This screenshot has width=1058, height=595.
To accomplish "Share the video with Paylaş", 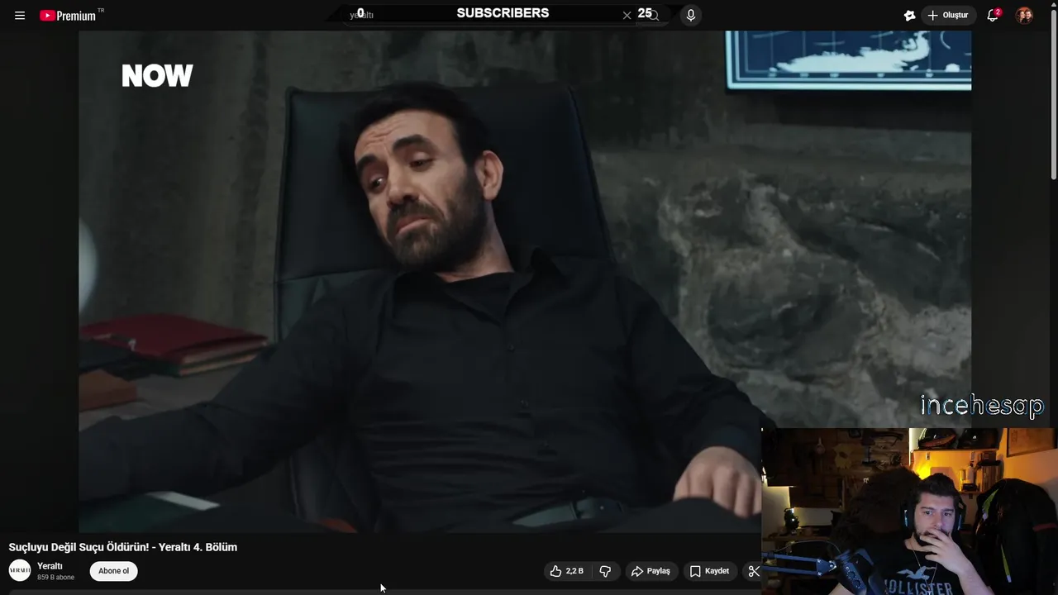I will coord(651,571).
